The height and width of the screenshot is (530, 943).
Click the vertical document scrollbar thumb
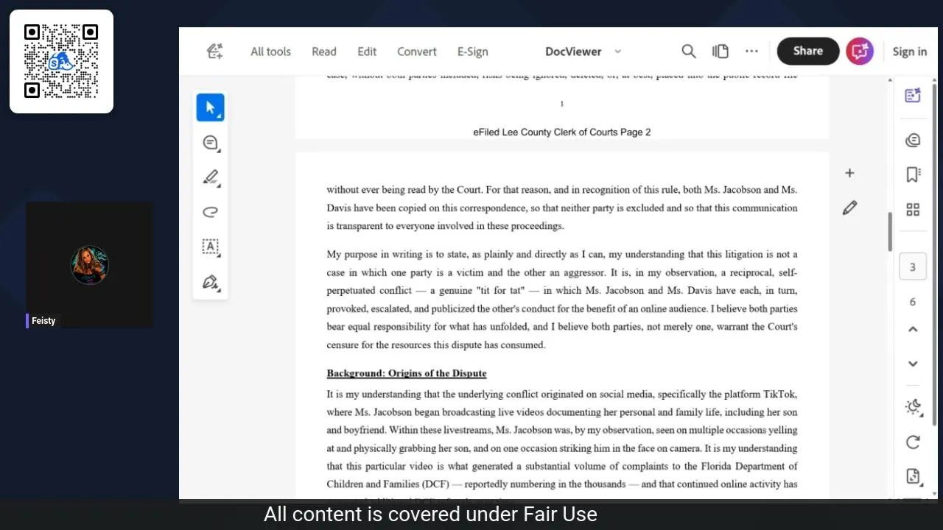tap(890, 232)
